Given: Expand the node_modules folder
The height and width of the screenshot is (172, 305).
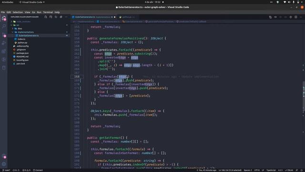Looking at the screenshot, I should pos(11,21).
